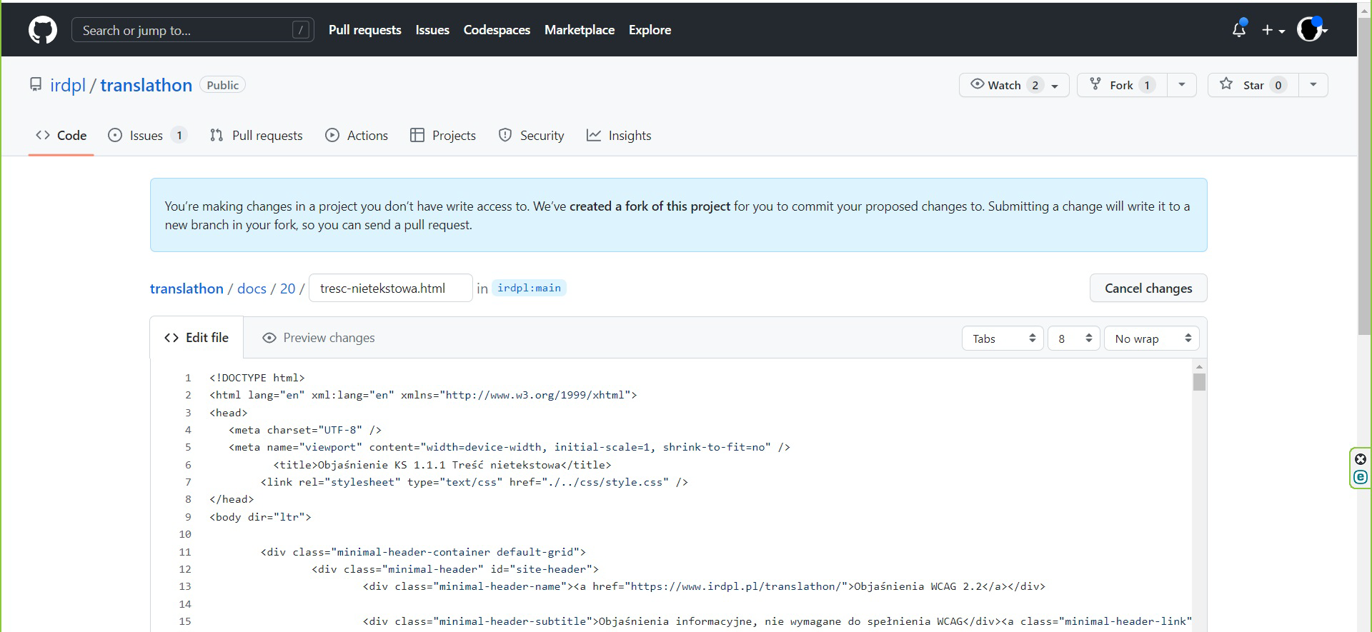Open the Tabs indent mode dropdown
This screenshot has width=1372, height=632.
tap(1003, 338)
